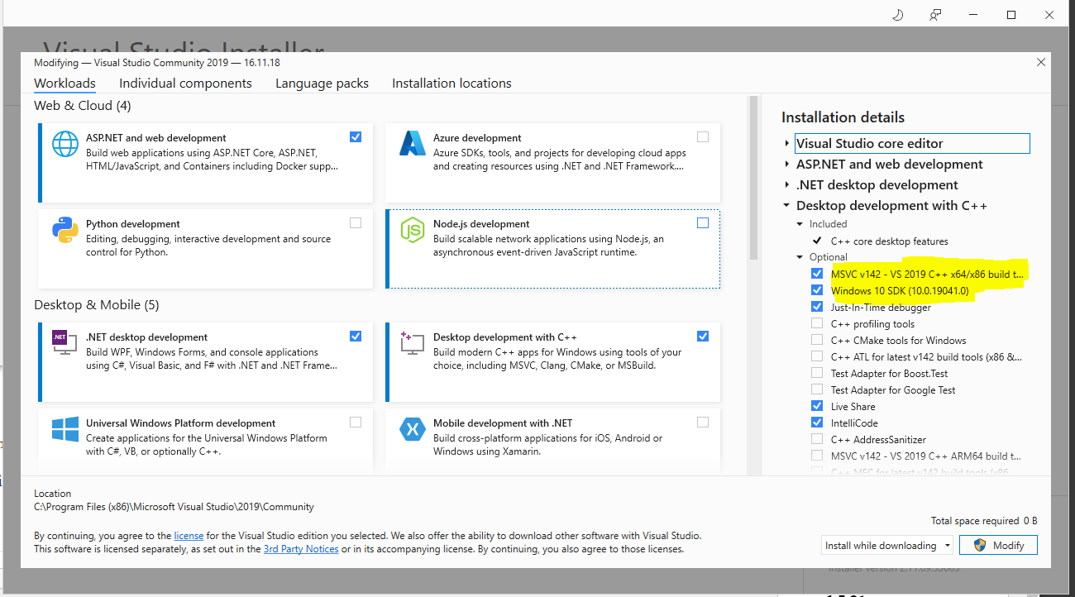Viewport: 1075px width, 597px height.
Task: Click the Python development logo icon
Action: [x=65, y=230]
